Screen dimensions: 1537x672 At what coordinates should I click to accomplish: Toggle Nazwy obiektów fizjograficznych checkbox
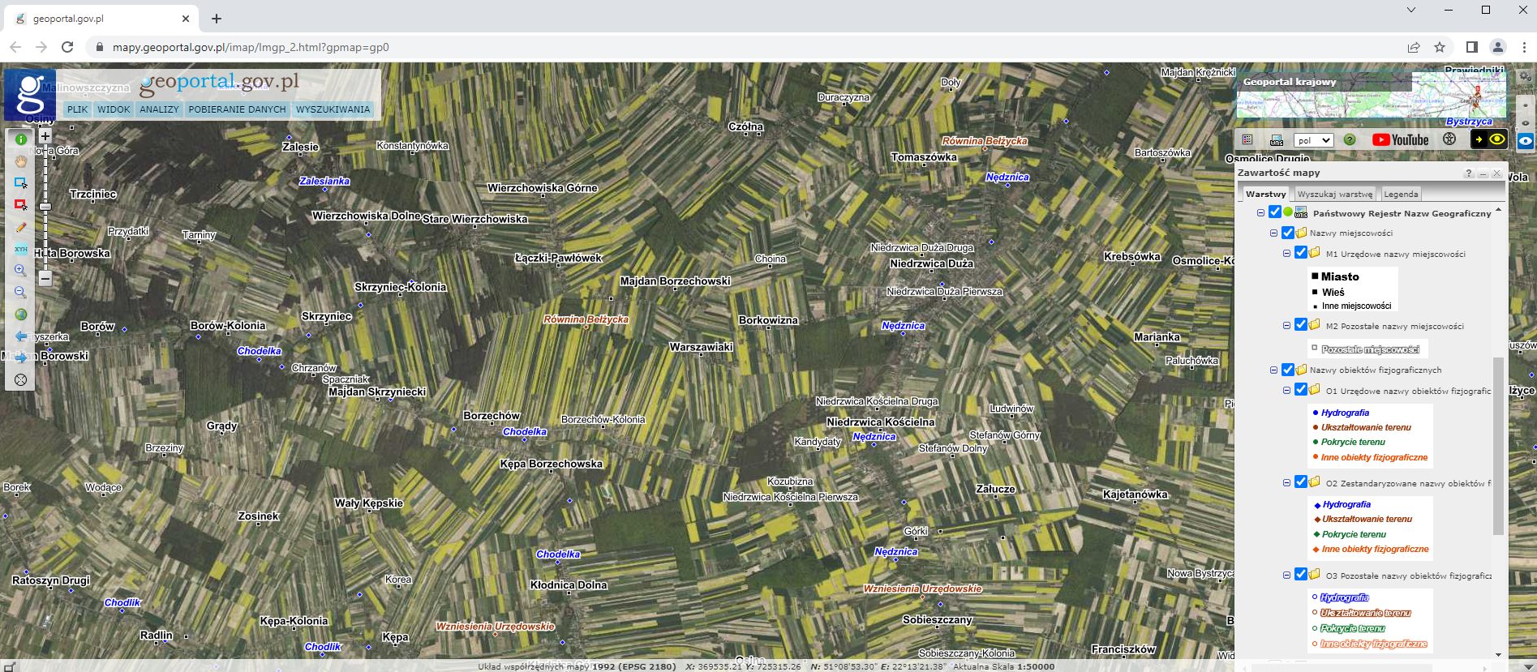click(x=1288, y=370)
